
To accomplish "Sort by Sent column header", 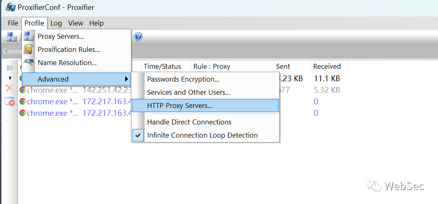I will pyautogui.click(x=292, y=67).
